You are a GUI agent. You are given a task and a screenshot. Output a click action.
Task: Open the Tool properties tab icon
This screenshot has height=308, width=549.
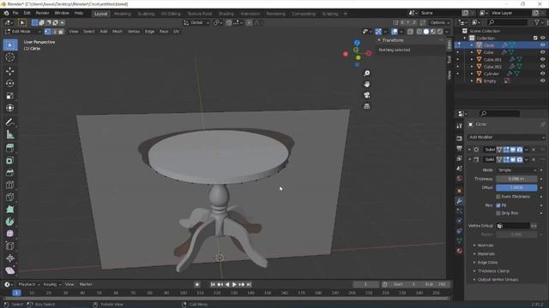(460, 126)
